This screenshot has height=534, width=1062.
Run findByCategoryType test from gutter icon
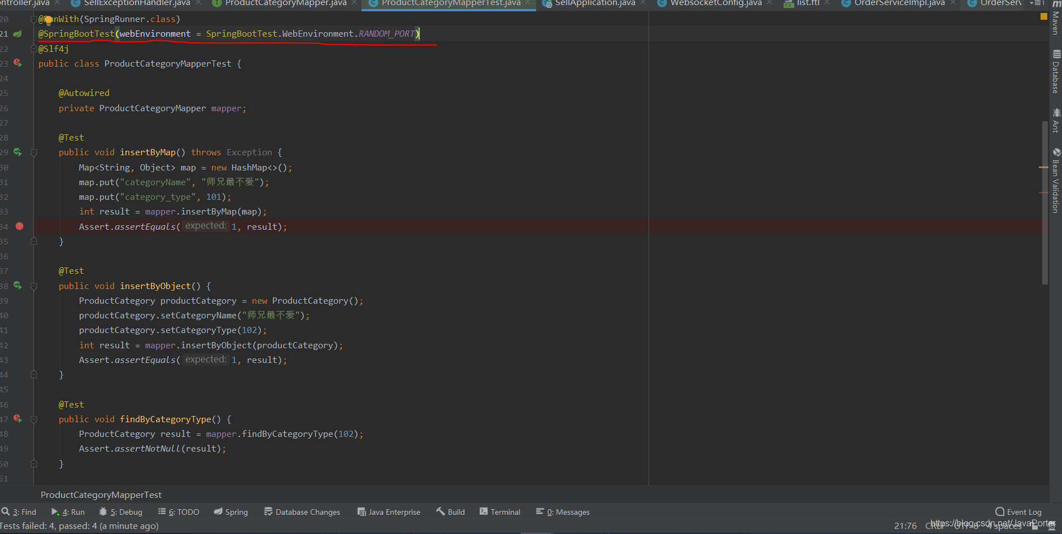(x=18, y=419)
